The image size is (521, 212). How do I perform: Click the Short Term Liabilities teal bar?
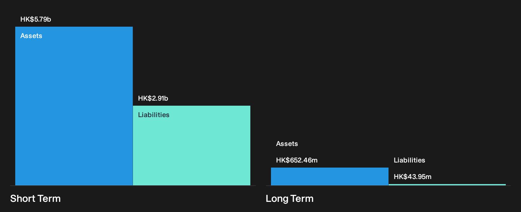click(x=192, y=145)
